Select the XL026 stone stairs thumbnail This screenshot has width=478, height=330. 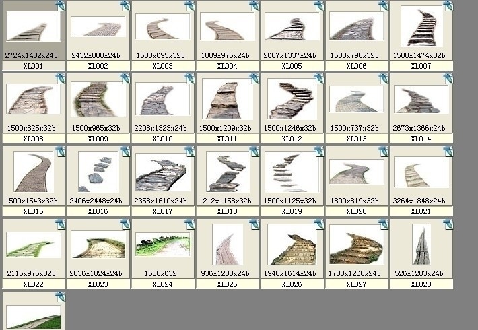point(292,244)
